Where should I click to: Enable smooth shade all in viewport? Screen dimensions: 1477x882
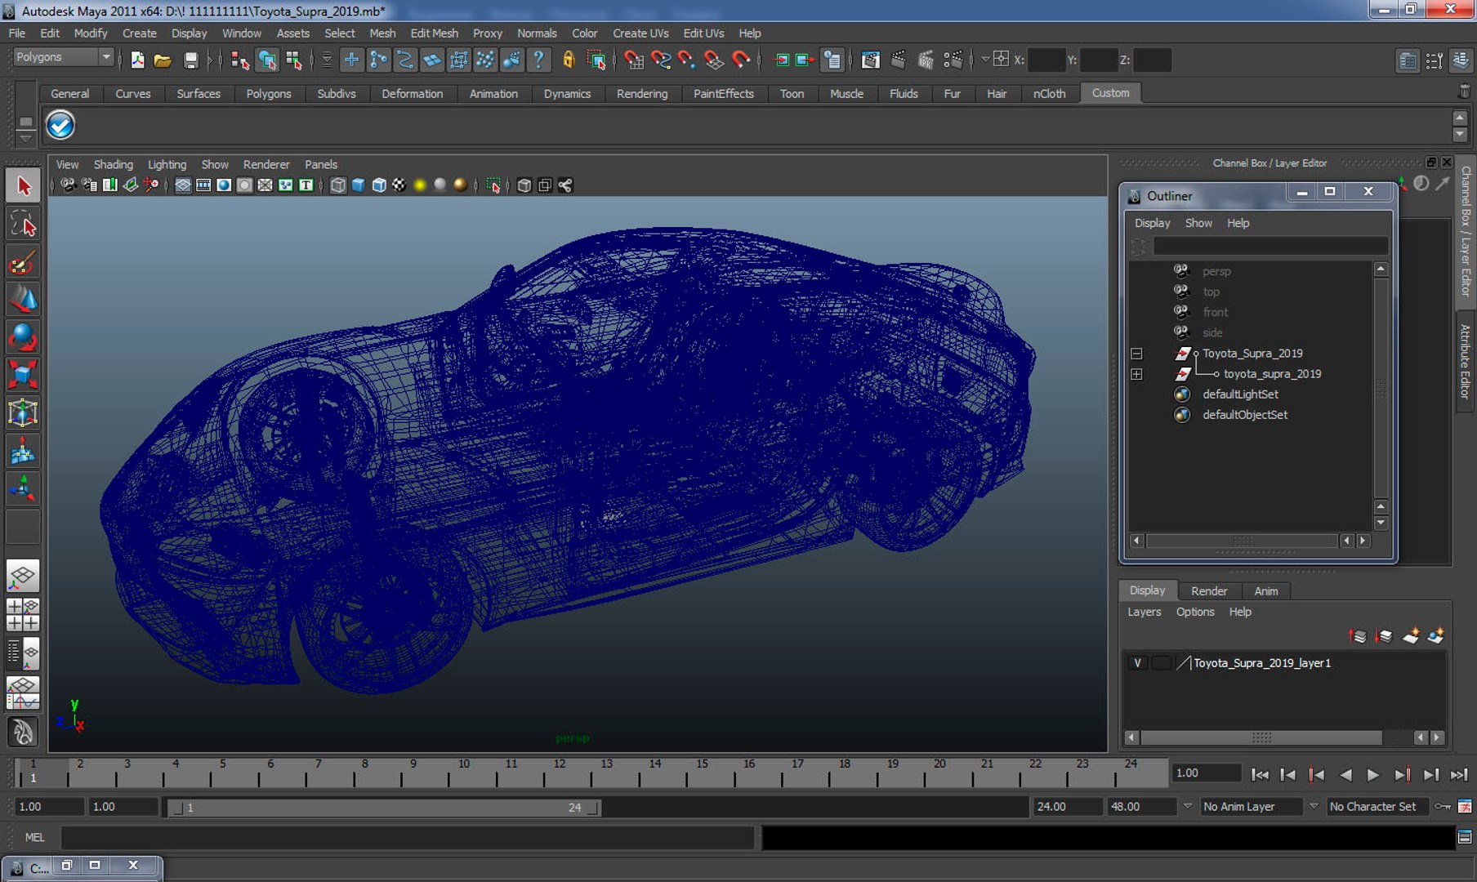359,185
